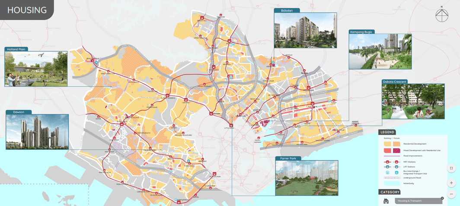Click the Holland Plain label tab
460x206 pixels.
coord(16,49)
